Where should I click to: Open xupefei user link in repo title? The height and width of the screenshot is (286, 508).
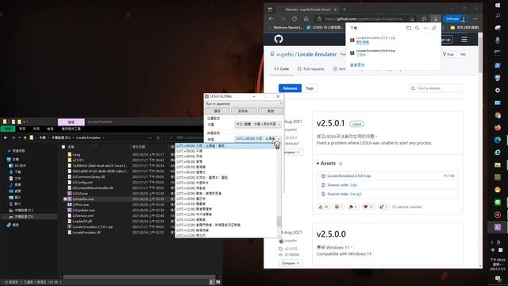click(x=285, y=55)
